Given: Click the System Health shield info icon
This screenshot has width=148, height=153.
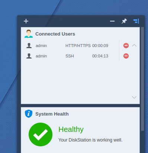Looking at the screenshot, I should click(x=29, y=114).
